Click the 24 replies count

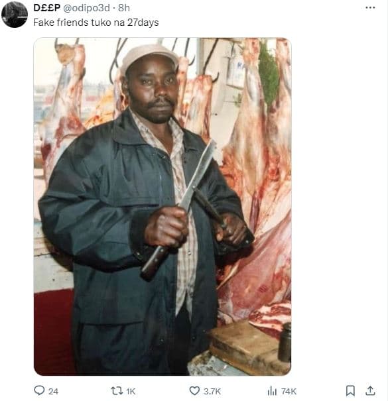(x=53, y=391)
